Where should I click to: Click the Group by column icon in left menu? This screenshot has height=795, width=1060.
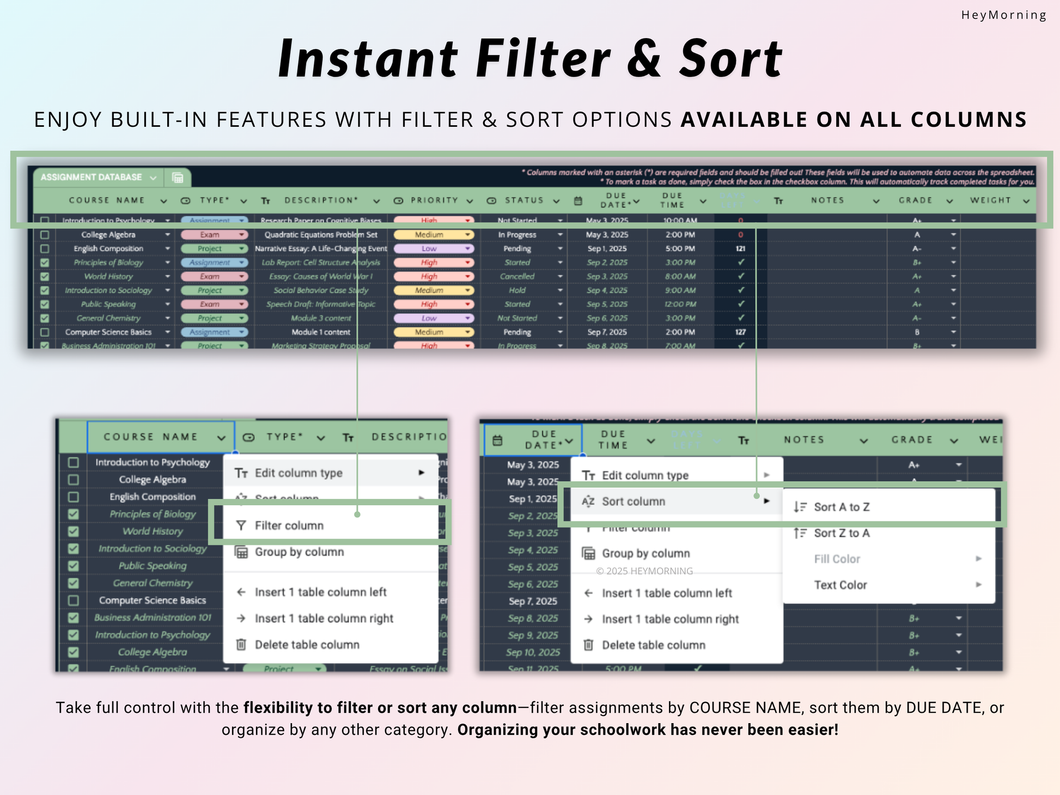click(241, 552)
